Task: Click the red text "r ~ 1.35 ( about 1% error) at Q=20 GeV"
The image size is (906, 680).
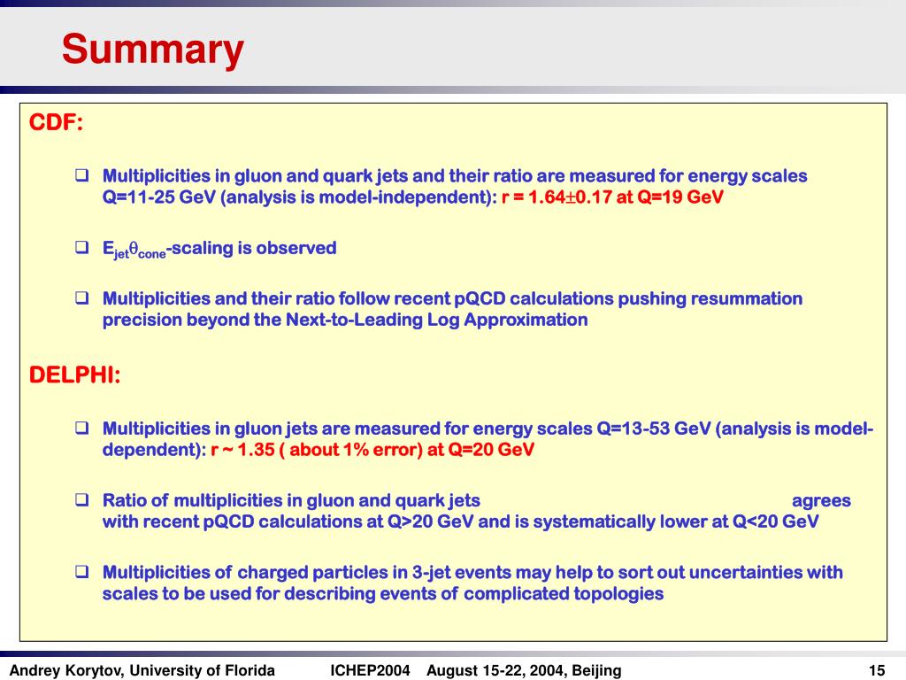Action: pyautogui.click(x=372, y=450)
